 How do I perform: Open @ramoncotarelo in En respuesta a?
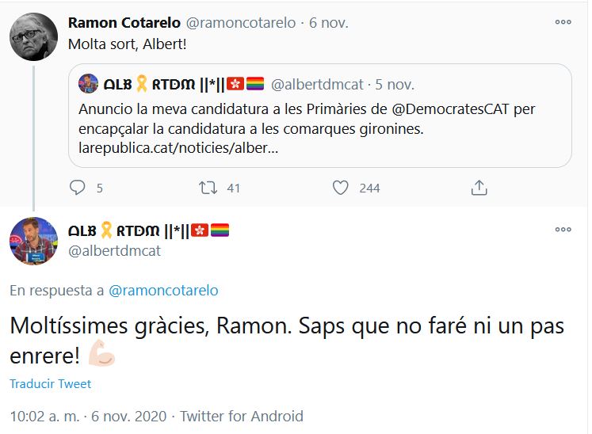click(x=162, y=291)
